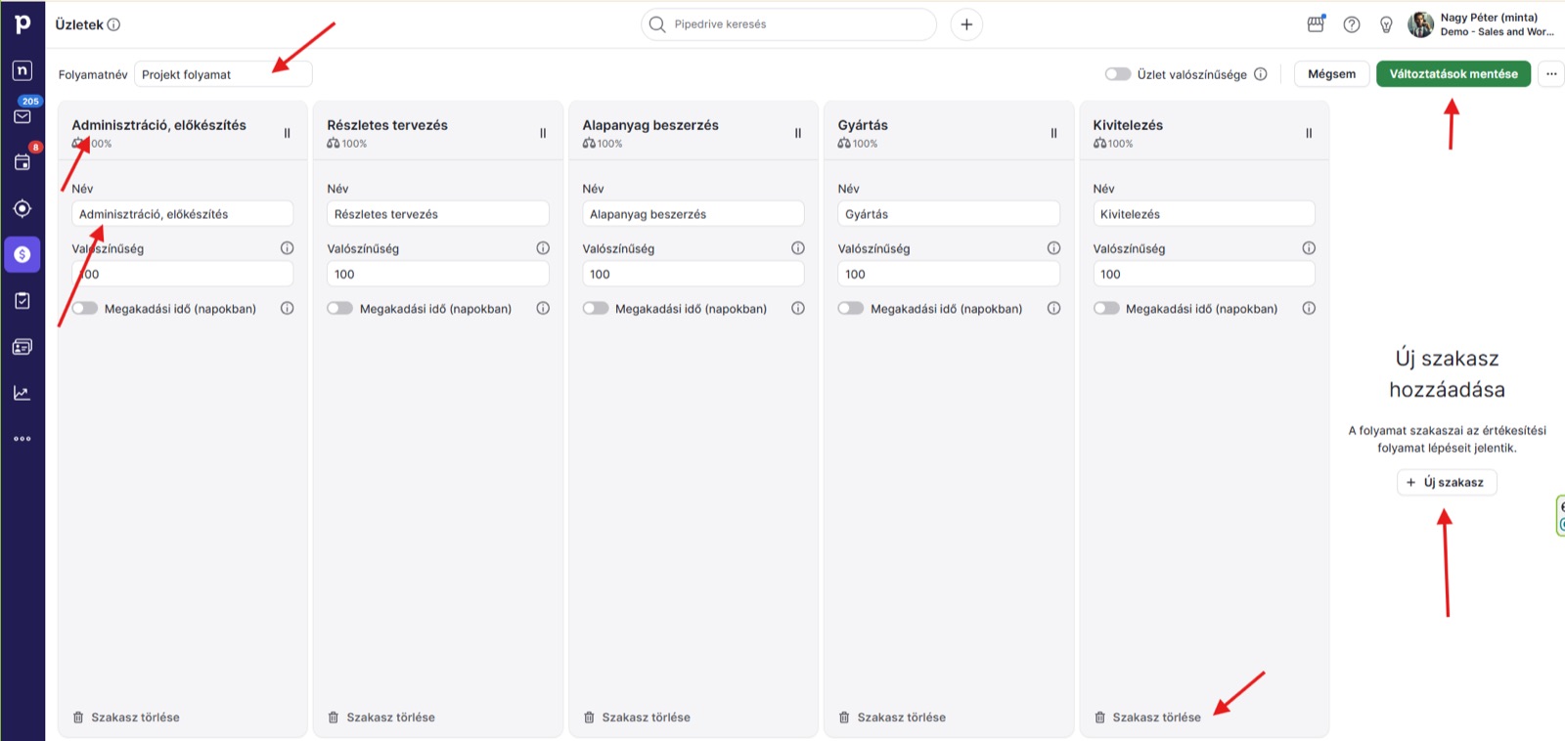Open the Projects clipboard sidebar icon
The width and height of the screenshot is (1565, 741).
pos(22,300)
